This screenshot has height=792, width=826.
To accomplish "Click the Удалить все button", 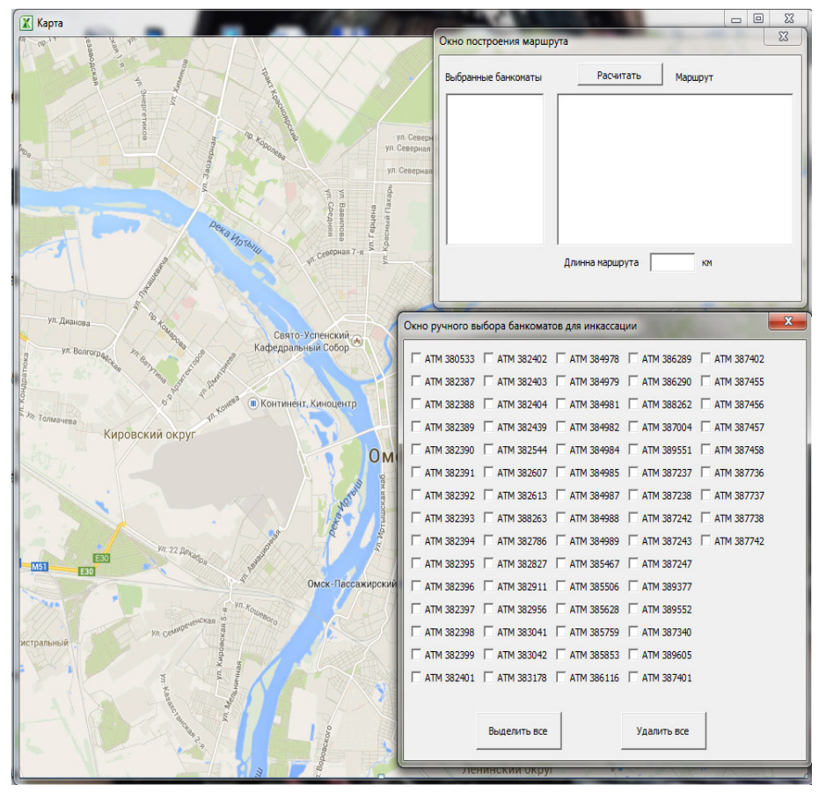I will point(662,731).
